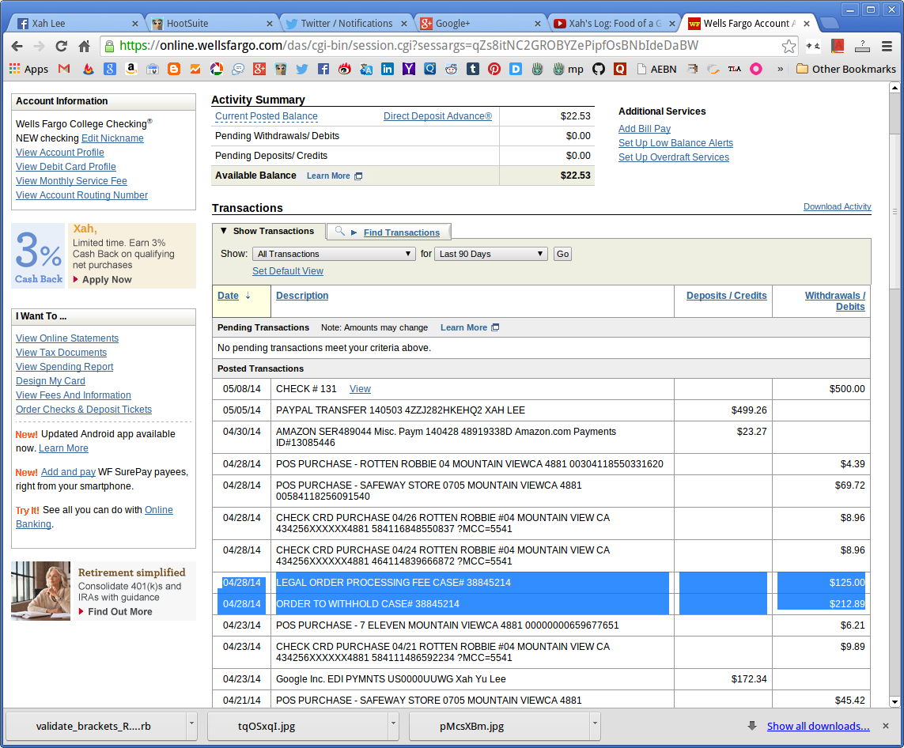Open View Online Statements link
This screenshot has width=904, height=748.
click(x=67, y=338)
